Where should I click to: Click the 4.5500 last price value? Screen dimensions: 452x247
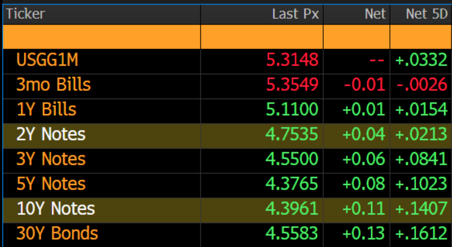[x=292, y=159]
